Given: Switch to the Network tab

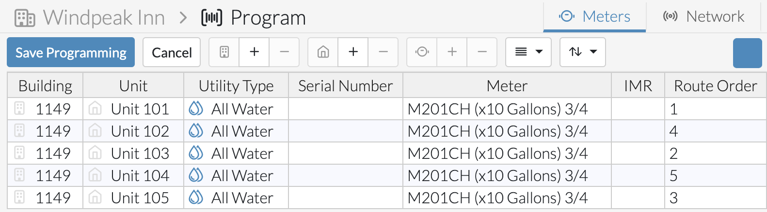Looking at the screenshot, I should (703, 17).
